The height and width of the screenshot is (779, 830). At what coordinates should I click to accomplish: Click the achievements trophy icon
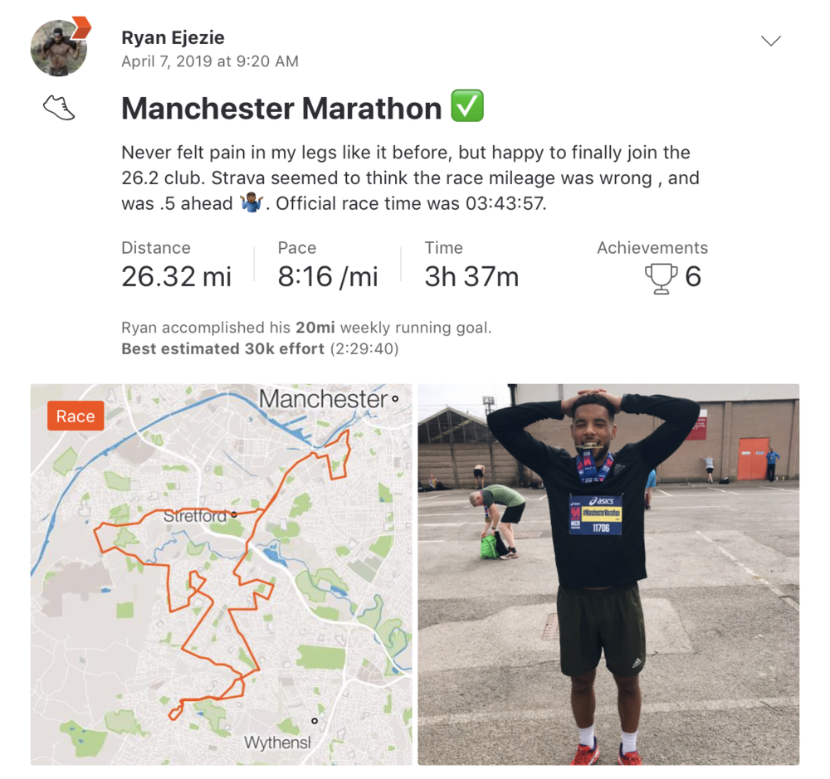pyautogui.click(x=661, y=279)
